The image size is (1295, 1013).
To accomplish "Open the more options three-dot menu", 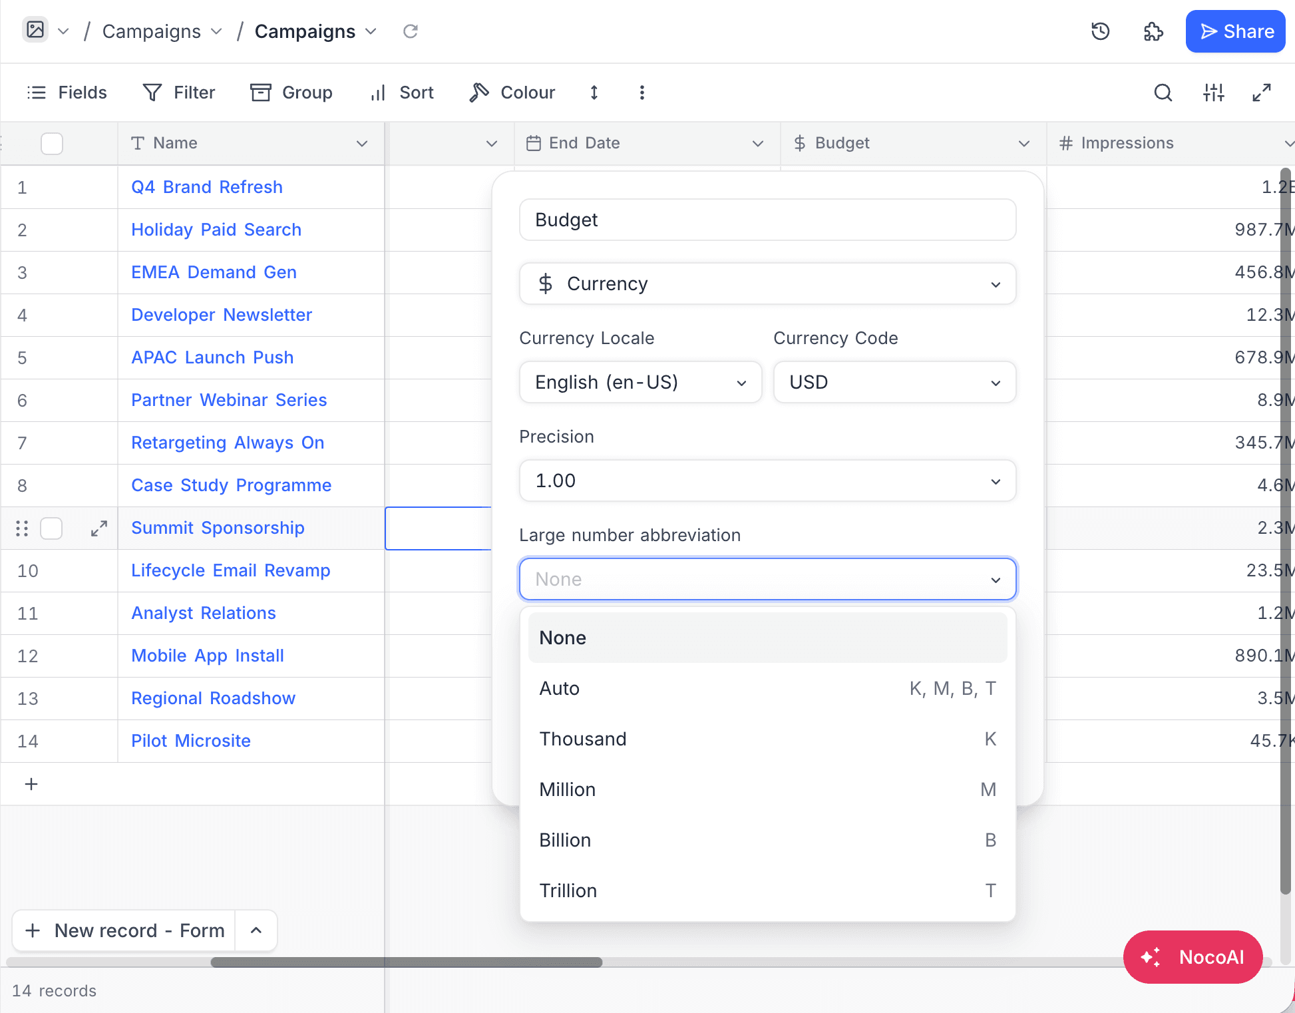I will click(x=642, y=93).
